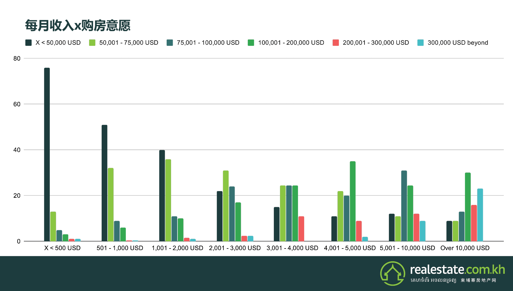The width and height of the screenshot is (513, 291).
Task: Click the lime green bar in X < 500 USD group
Action: [x=53, y=226]
